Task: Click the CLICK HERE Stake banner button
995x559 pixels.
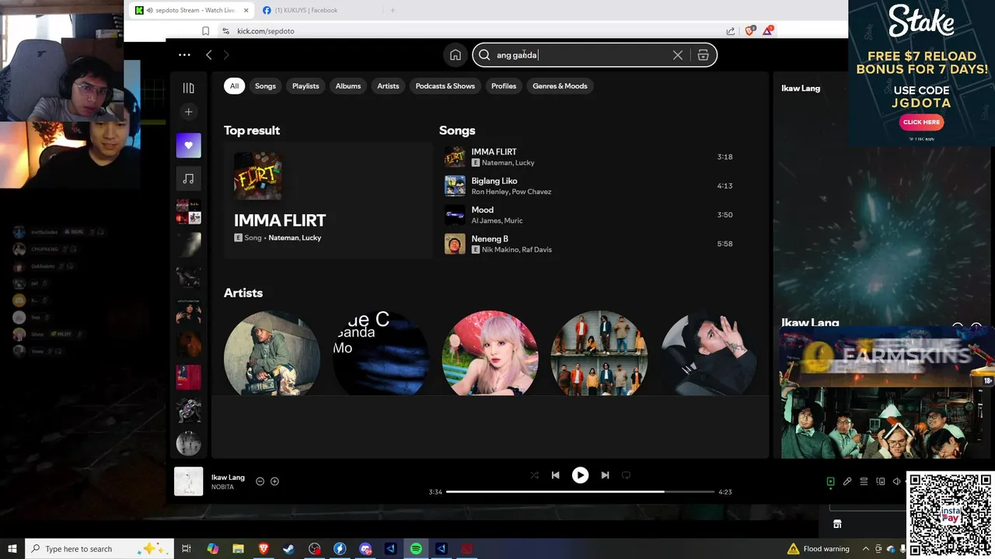Action: point(921,122)
